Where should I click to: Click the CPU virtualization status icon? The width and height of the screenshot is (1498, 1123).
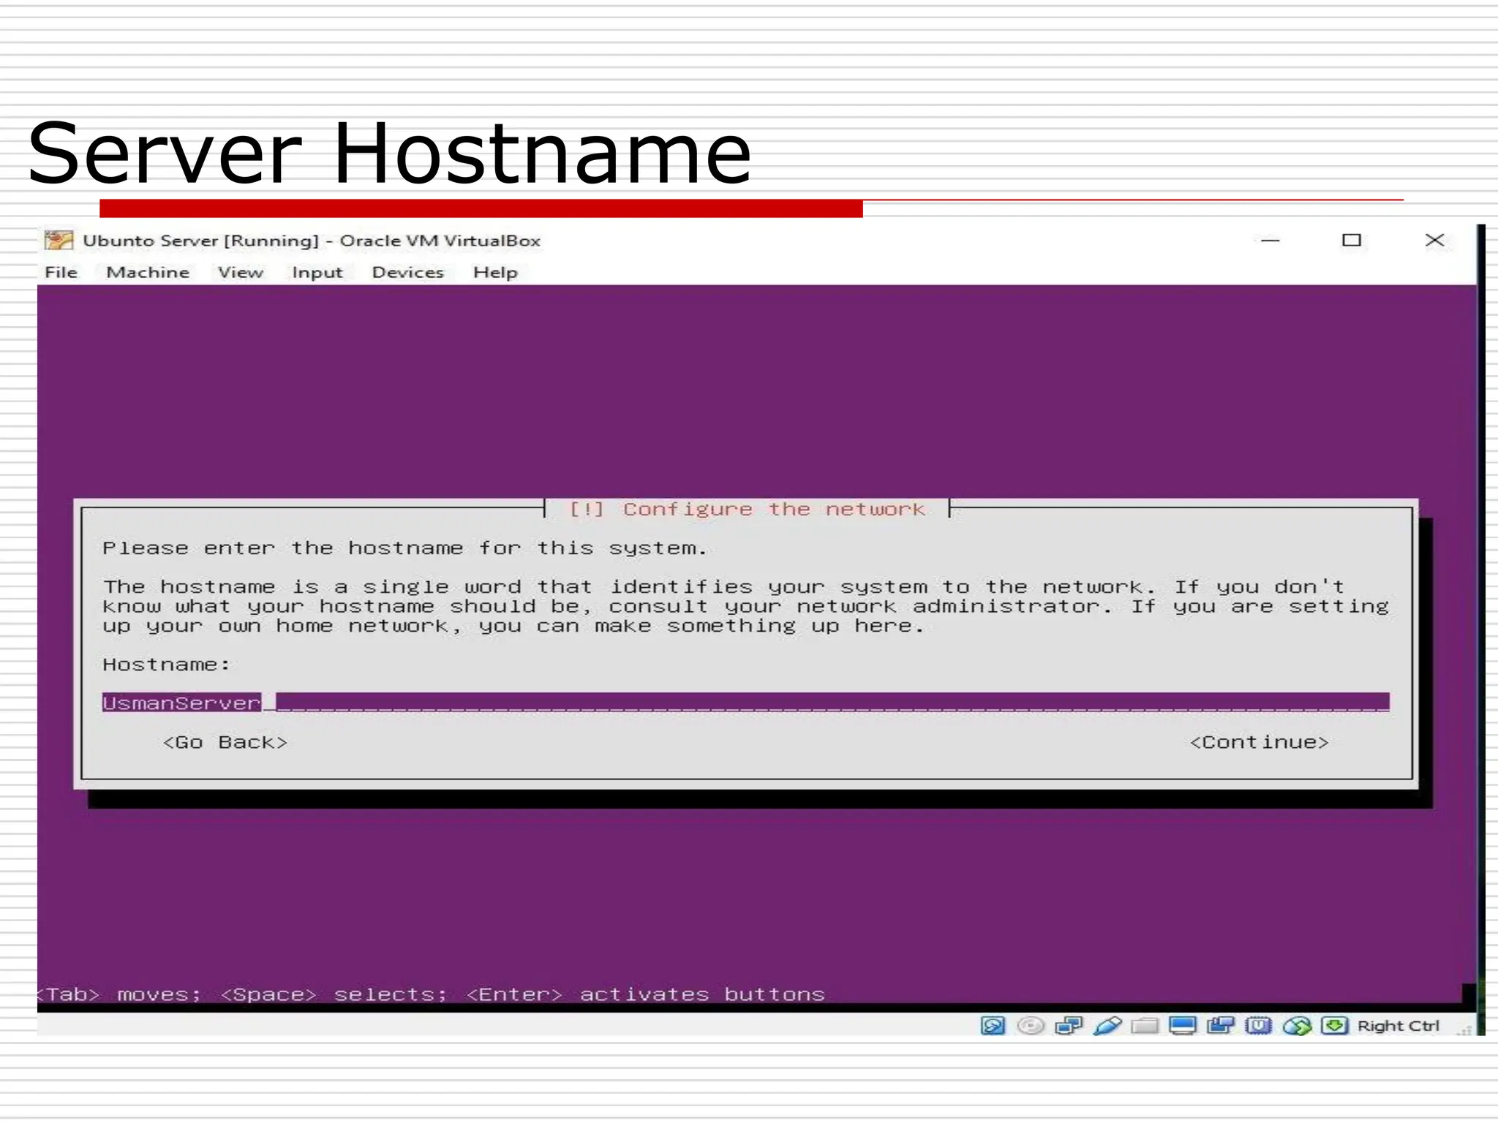[x=1258, y=1026]
